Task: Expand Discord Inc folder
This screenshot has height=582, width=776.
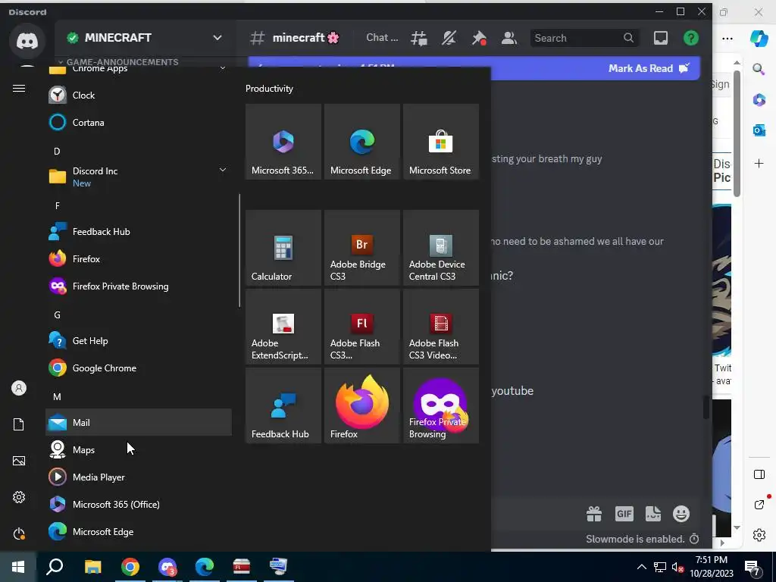Action: click(x=139, y=177)
